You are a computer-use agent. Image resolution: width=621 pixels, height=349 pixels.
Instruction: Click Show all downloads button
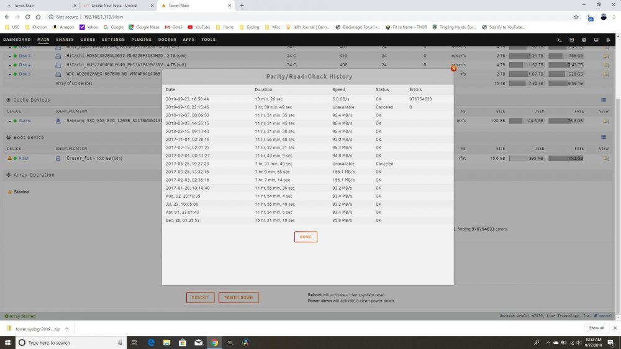[x=596, y=328]
